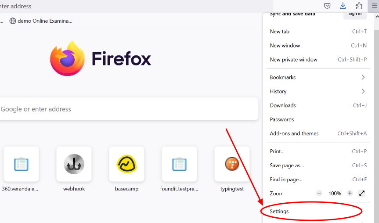Click the Google search address field
Screen dimensions: 379x223
[127, 109]
